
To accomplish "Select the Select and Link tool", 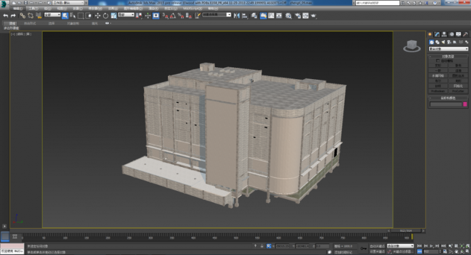I will click(22, 15).
